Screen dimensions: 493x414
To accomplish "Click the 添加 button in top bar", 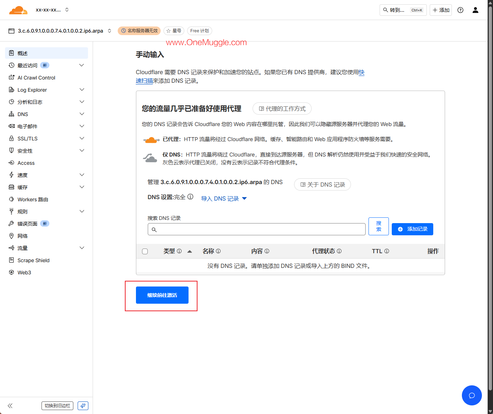I will (441, 10).
